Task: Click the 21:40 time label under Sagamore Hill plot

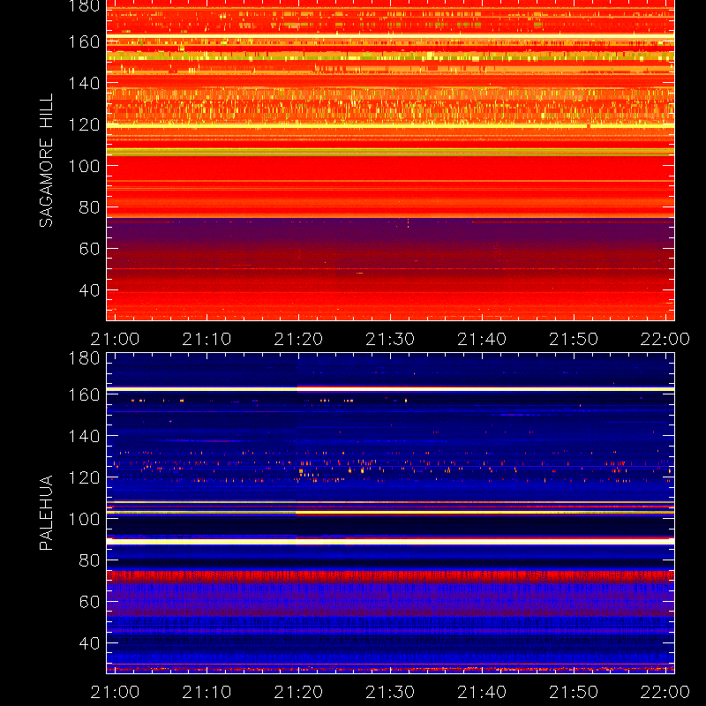Action: pyautogui.click(x=482, y=339)
